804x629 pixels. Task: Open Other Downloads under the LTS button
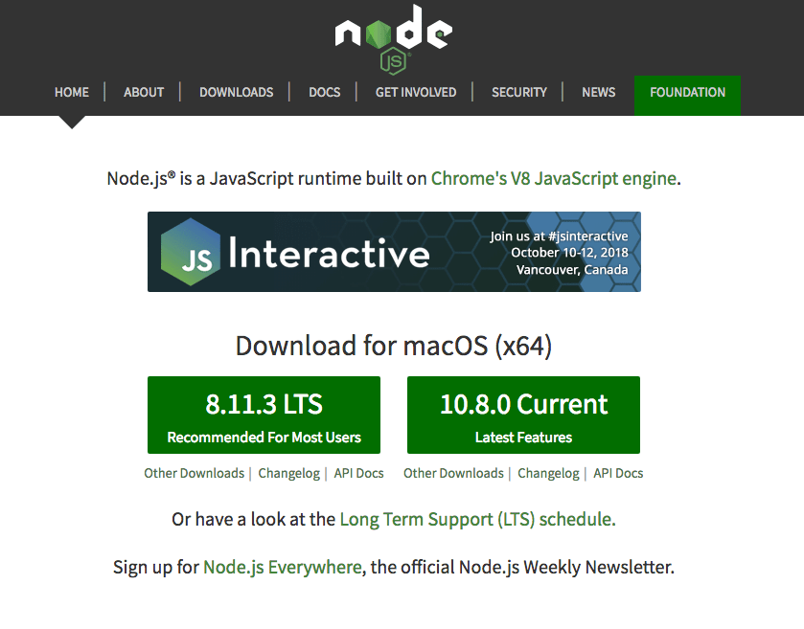[196, 473]
